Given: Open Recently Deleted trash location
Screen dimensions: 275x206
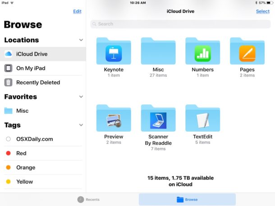Looking at the screenshot, I should point(43,82).
